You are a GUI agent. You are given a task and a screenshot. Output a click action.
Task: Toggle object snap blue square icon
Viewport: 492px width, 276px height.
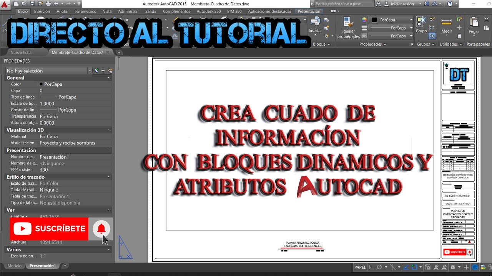[x=414, y=267]
